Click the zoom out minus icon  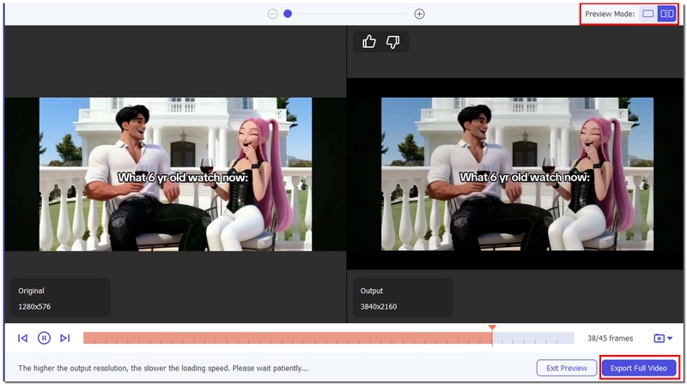pyautogui.click(x=272, y=14)
